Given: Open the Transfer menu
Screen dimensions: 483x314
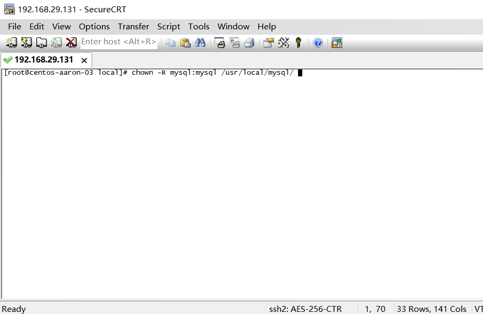Looking at the screenshot, I should click(133, 27).
